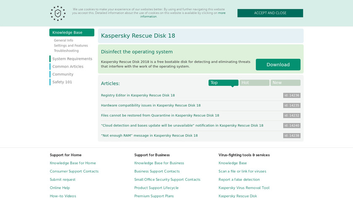Screen dimensions: 353x198
Task: Click the id: 14238 badge
Action: pyautogui.click(x=292, y=135)
